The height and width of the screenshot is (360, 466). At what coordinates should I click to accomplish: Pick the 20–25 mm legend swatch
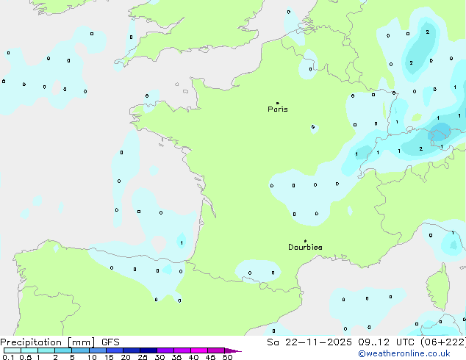[x=132, y=350]
